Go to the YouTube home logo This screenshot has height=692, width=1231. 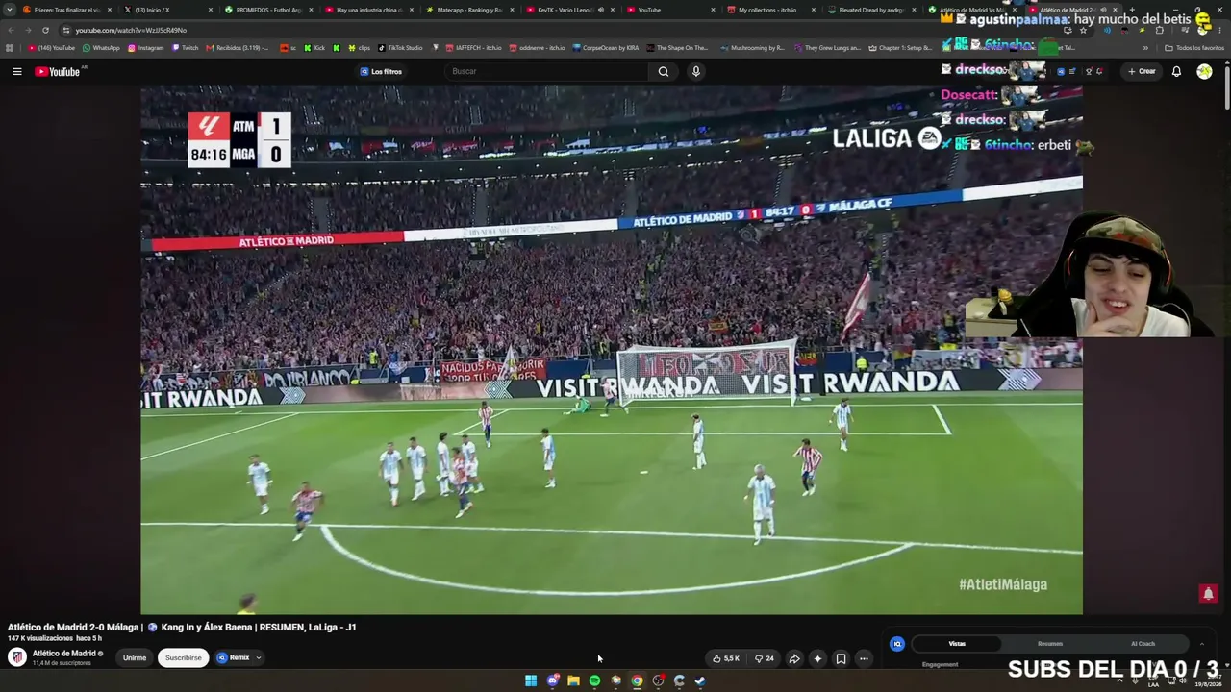click(59, 71)
